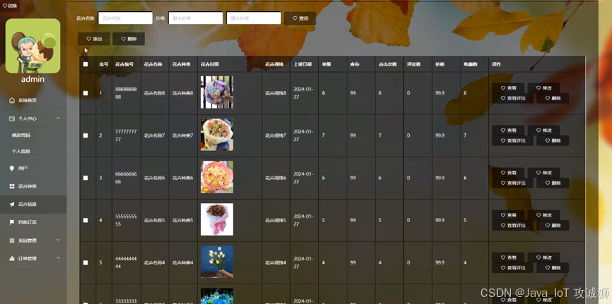
Task: Click the heart icon on the toolbar 删除 button
Action: [x=123, y=39]
